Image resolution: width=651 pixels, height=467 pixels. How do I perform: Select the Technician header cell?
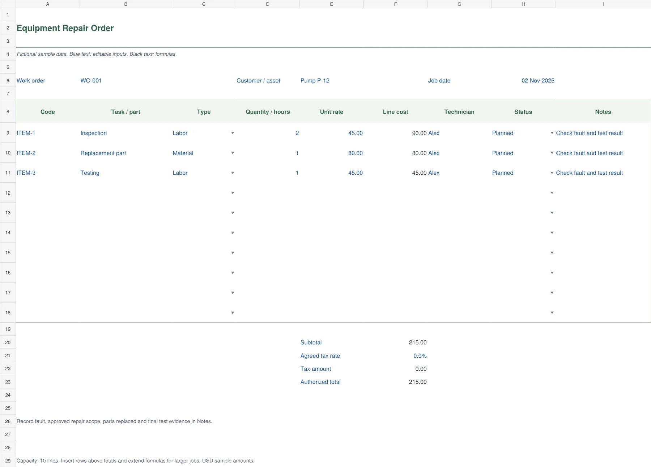[x=459, y=112]
